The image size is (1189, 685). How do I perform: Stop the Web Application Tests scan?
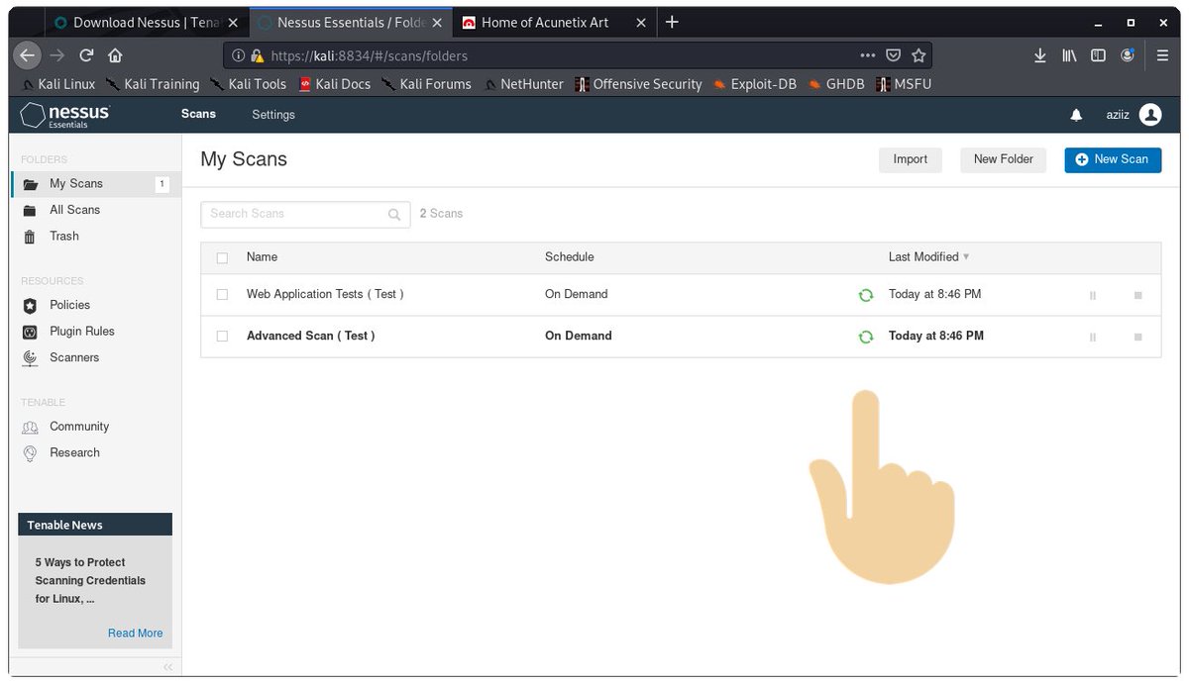coord(1138,295)
